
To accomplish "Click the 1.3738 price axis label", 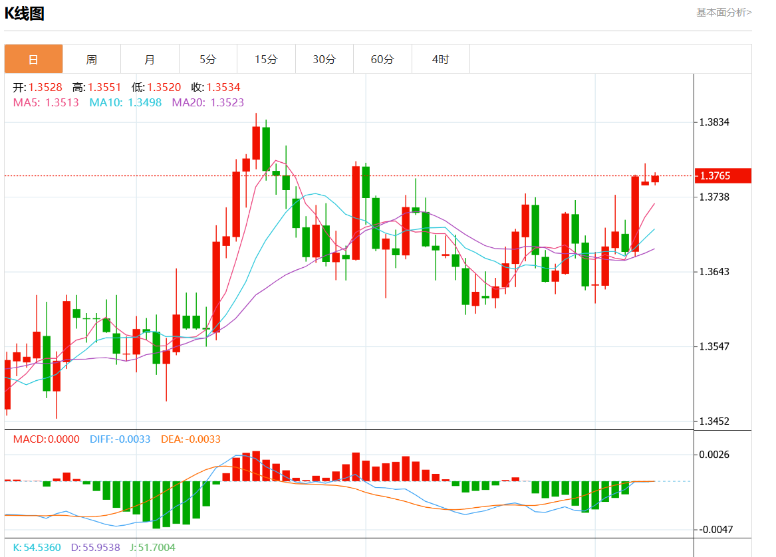I will click(x=714, y=197).
